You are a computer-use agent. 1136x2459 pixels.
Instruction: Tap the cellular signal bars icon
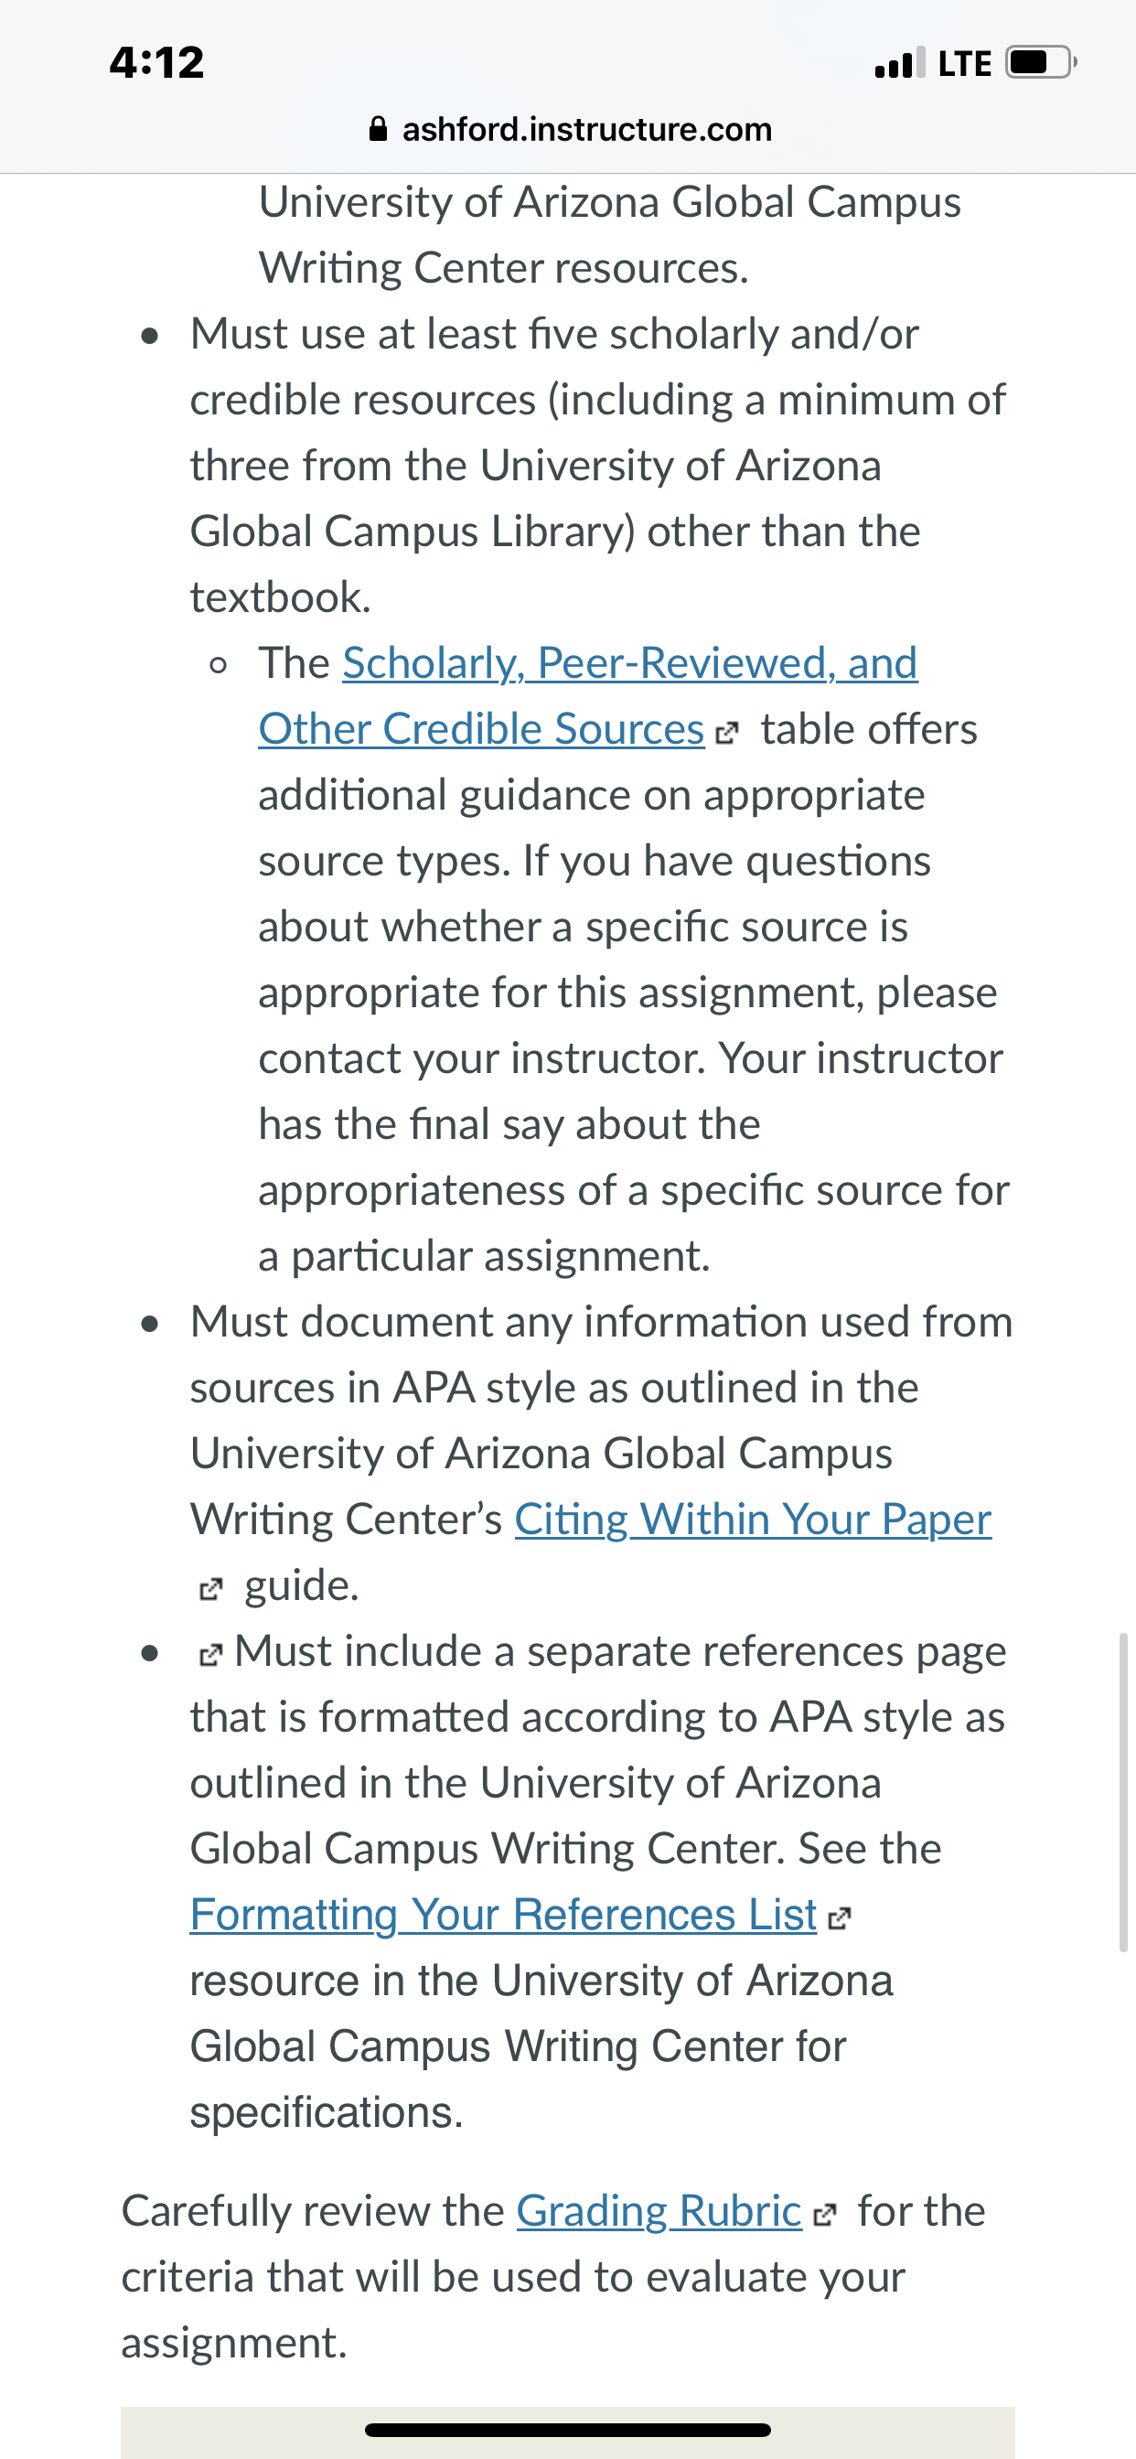point(899,63)
